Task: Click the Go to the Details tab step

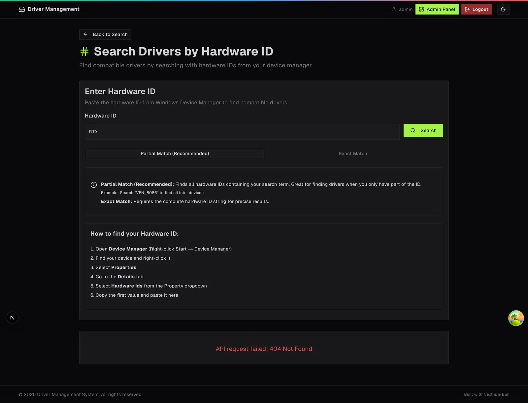Action: point(117,277)
